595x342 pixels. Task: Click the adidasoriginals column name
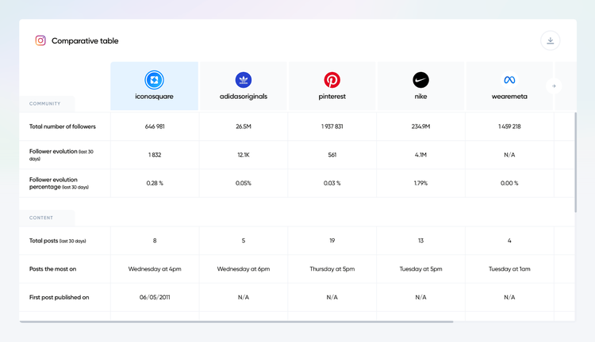pos(244,97)
